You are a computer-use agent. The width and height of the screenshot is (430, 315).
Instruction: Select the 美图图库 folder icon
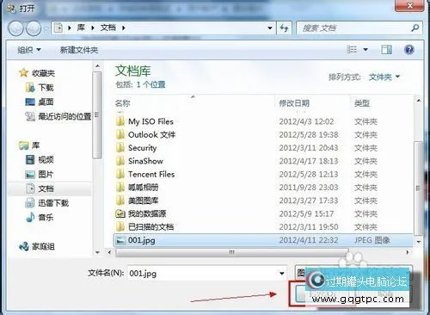(120, 201)
